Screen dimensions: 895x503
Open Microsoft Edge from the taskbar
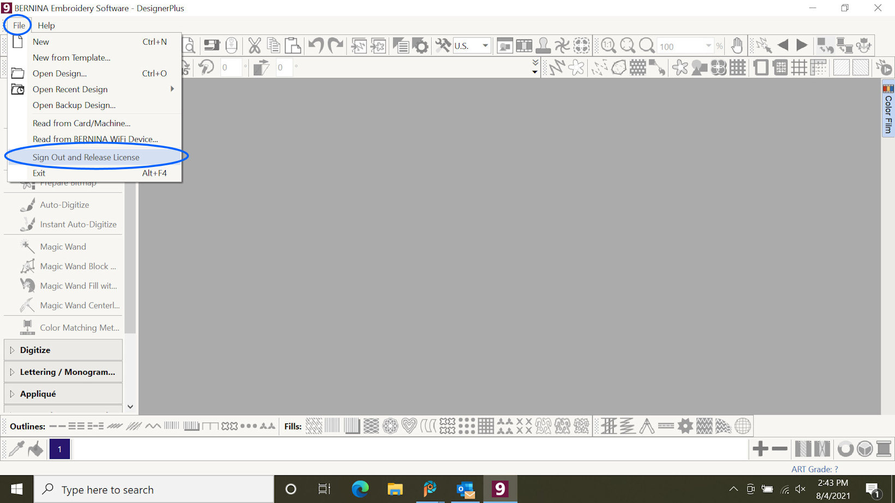click(x=360, y=489)
